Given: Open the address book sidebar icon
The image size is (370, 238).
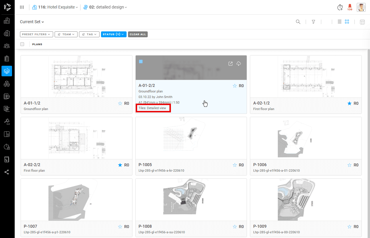Looking at the screenshot, I should (x=7, y=159).
